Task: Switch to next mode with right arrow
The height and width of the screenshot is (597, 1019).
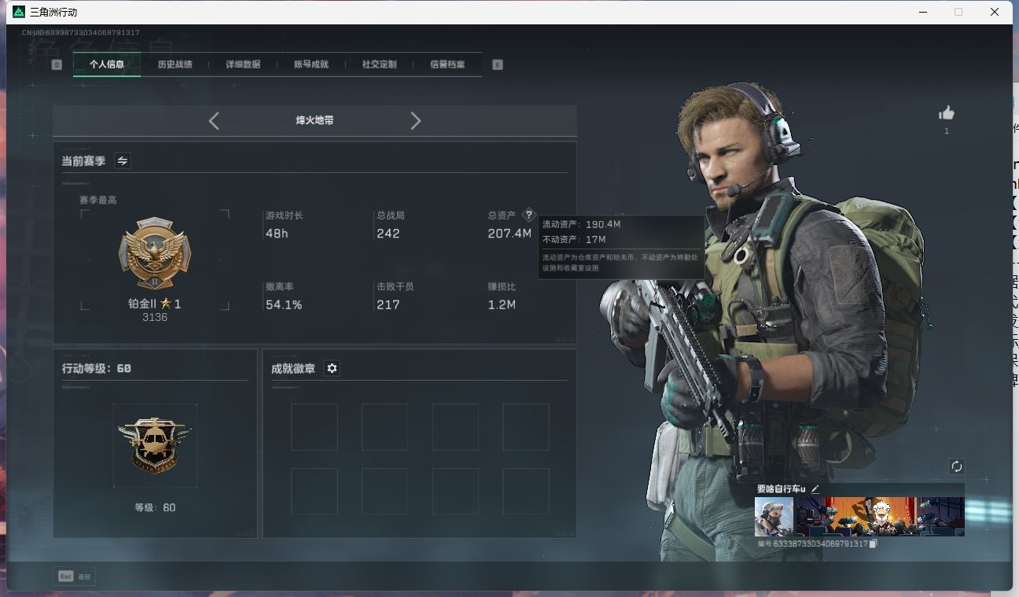Action: (x=416, y=120)
